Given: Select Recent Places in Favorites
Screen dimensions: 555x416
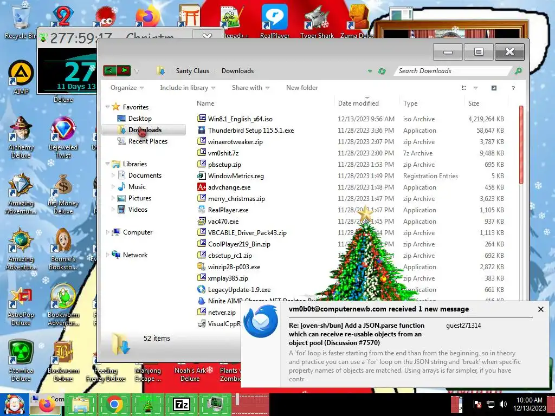Looking at the screenshot, I should click(x=147, y=141).
